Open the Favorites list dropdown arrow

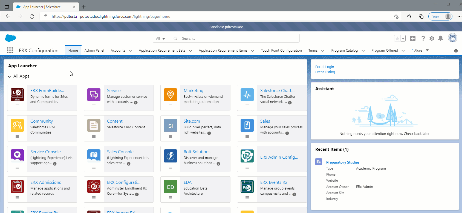point(403,39)
